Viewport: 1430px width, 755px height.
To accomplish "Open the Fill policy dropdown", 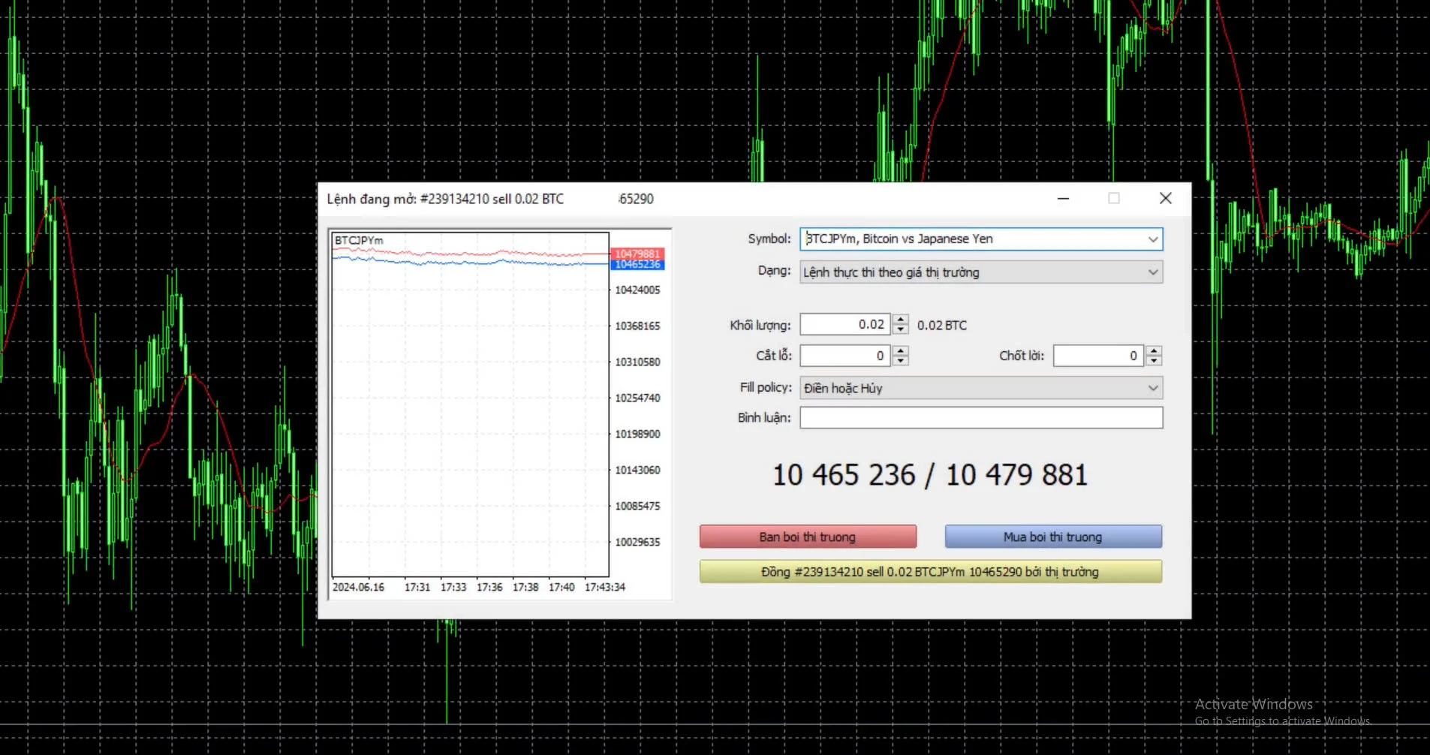I will (x=981, y=388).
